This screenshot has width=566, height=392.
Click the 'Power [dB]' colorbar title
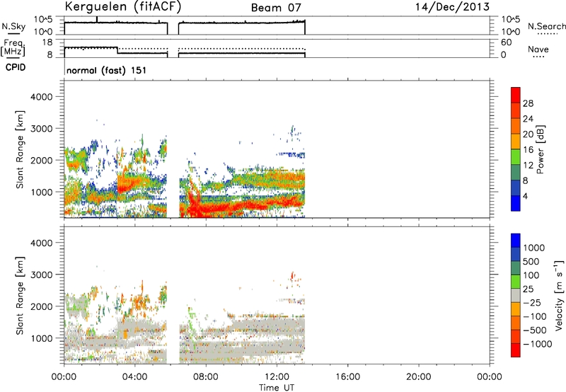coord(540,150)
